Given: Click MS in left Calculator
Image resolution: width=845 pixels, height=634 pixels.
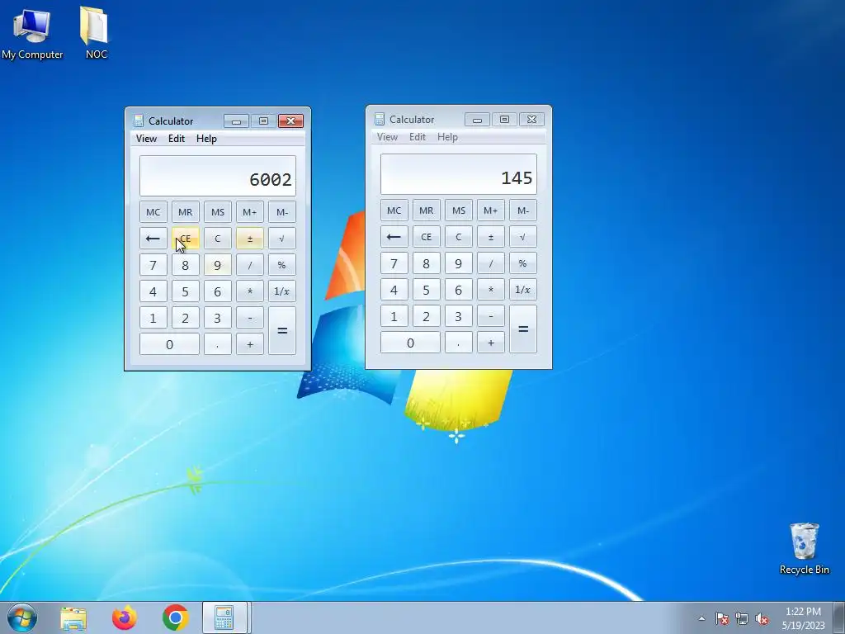Looking at the screenshot, I should 217,212.
